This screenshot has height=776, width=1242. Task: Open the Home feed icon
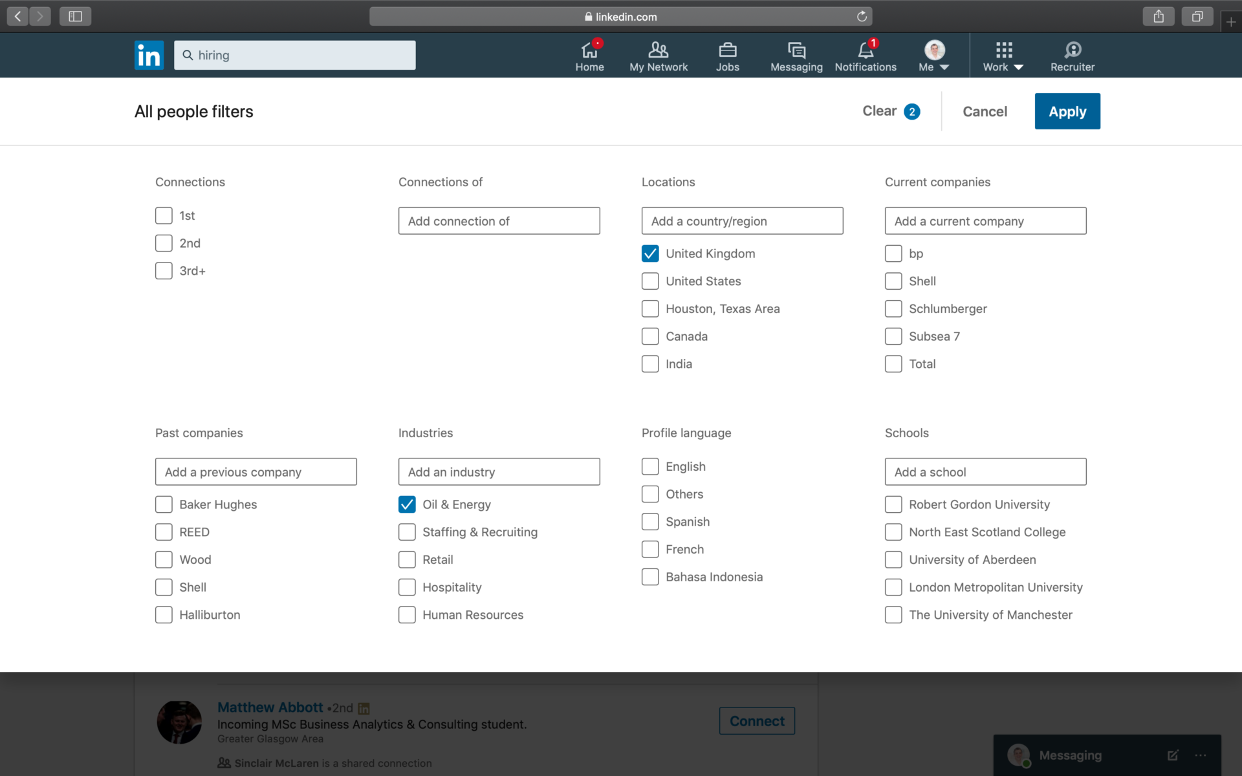(x=589, y=56)
